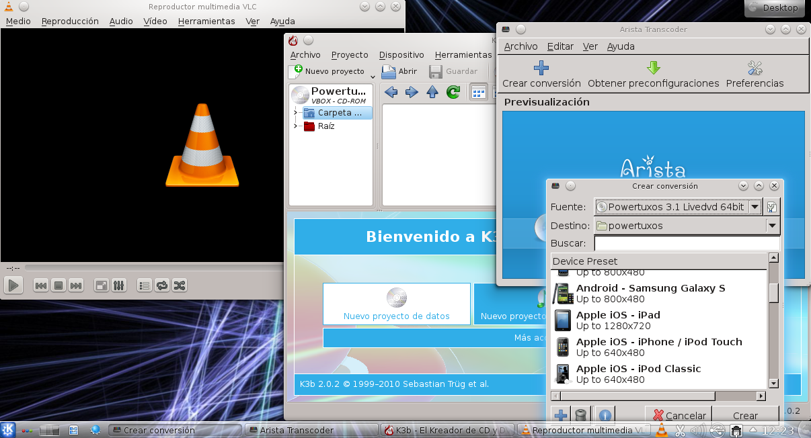The width and height of the screenshot is (811, 438).
Task: Click preset list scroll down arrow
Action: (773, 383)
